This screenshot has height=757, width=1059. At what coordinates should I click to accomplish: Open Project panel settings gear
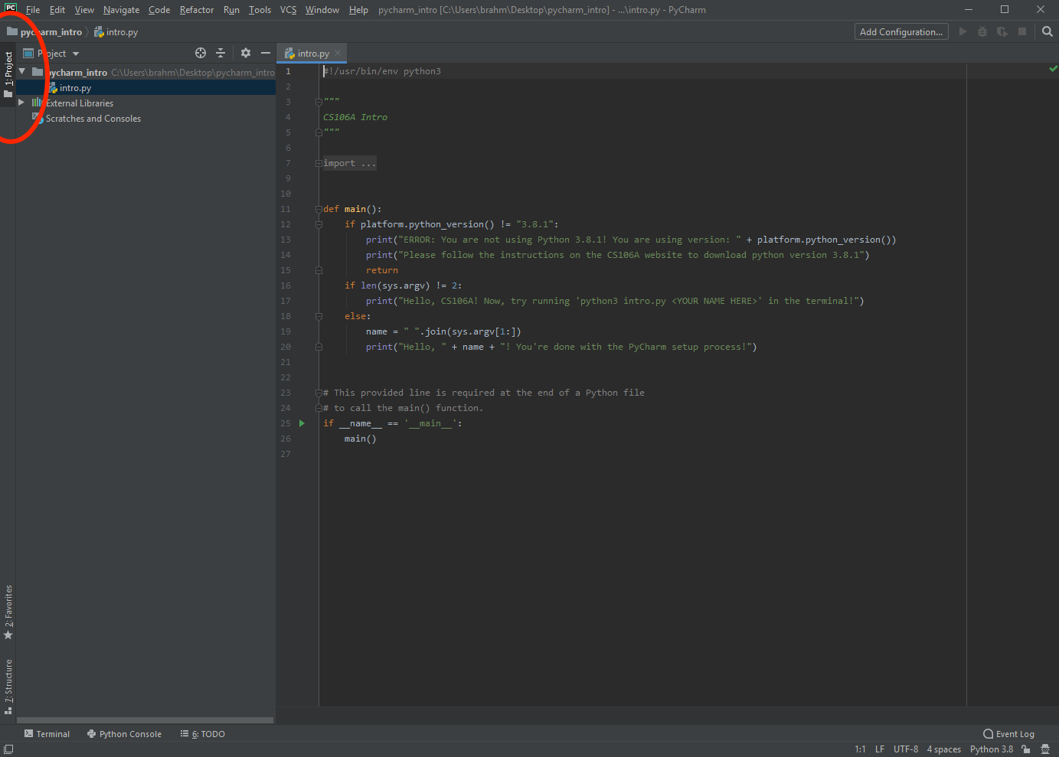[245, 53]
